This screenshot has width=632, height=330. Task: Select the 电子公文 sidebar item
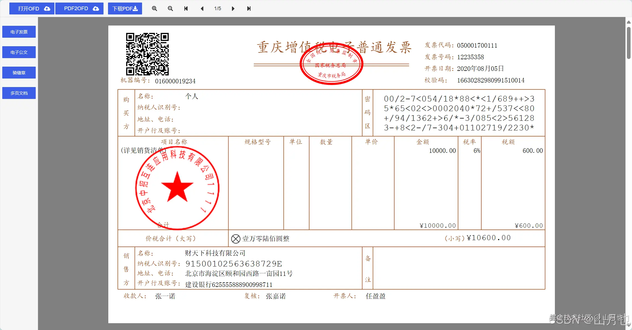point(19,52)
